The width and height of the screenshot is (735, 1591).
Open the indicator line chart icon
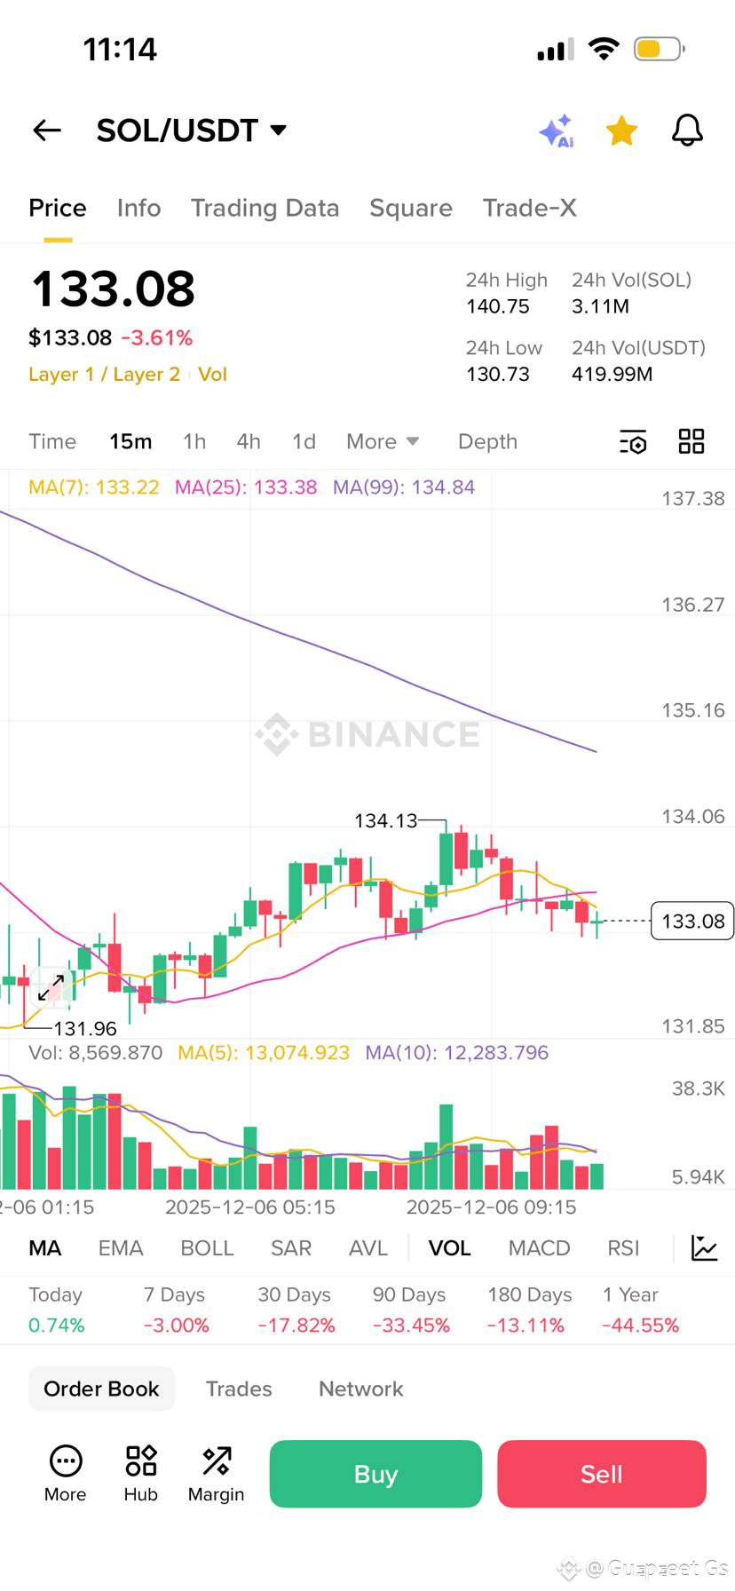point(705,1248)
